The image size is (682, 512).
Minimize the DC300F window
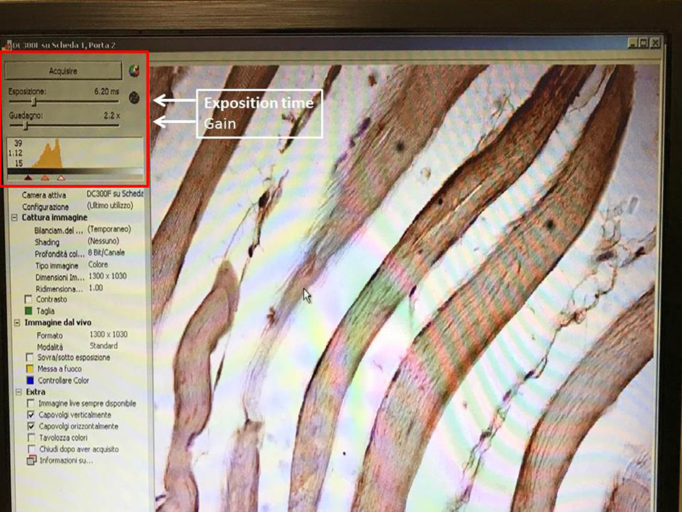point(634,43)
